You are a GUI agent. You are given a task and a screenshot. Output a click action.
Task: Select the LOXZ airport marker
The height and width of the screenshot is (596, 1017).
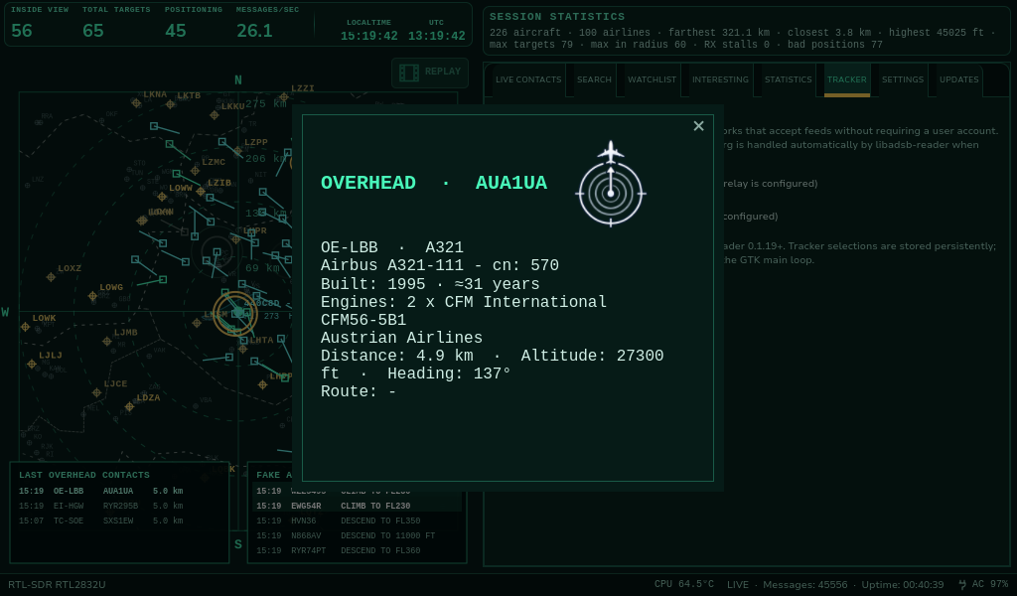click(51, 277)
